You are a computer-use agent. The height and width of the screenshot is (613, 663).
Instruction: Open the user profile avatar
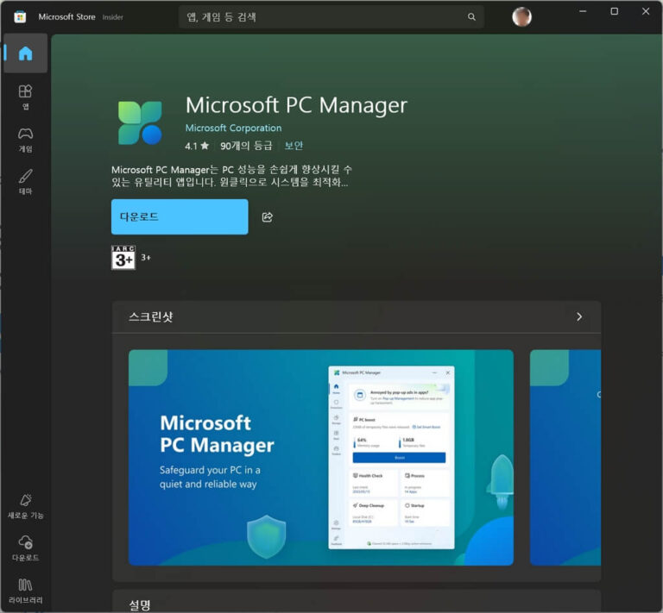(x=521, y=17)
